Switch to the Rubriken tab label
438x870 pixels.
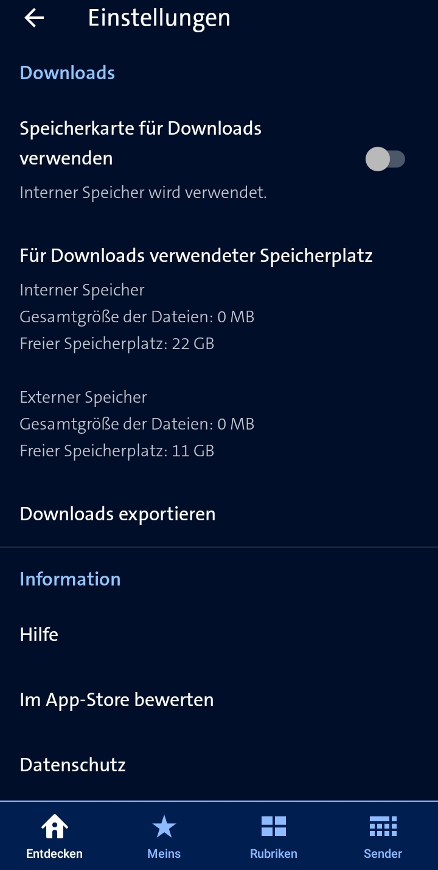(x=274, y=853)
